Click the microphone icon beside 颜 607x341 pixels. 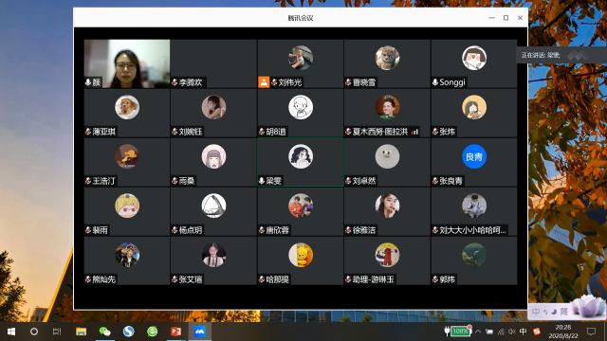[x=88, y=82]
